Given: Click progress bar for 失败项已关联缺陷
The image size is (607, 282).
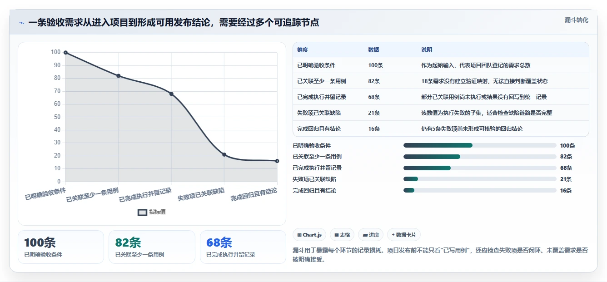Looking at the screenshot, I should [x=480, y=179].
